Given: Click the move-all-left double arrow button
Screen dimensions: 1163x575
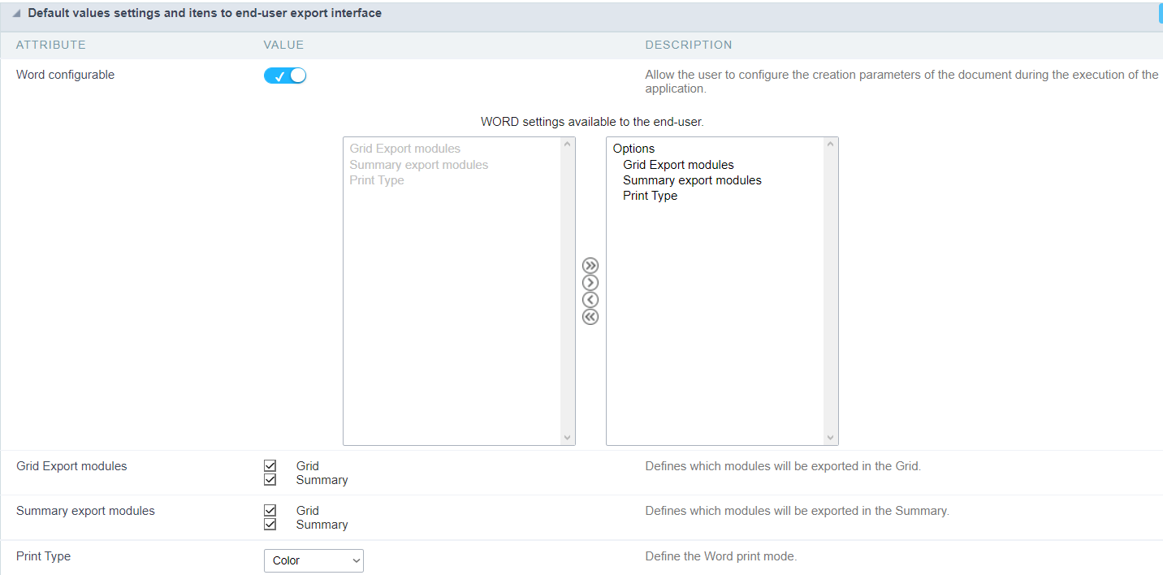Looking at the screenshot, I should coord(590,317).
